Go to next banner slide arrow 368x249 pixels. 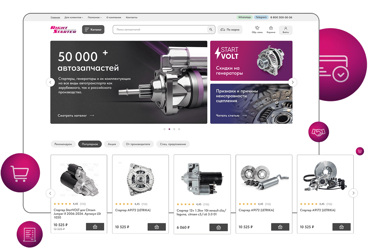[293, 82]
